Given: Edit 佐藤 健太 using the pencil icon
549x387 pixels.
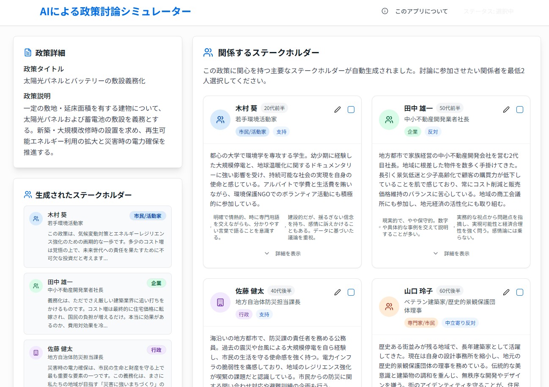Looking at the screenshot, I should point(337,292).
